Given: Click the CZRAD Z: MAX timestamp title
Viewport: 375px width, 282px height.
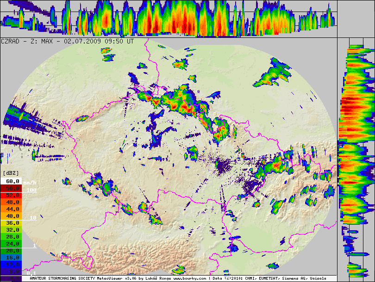Looking at the screenshot, I should tap(68, 41).
